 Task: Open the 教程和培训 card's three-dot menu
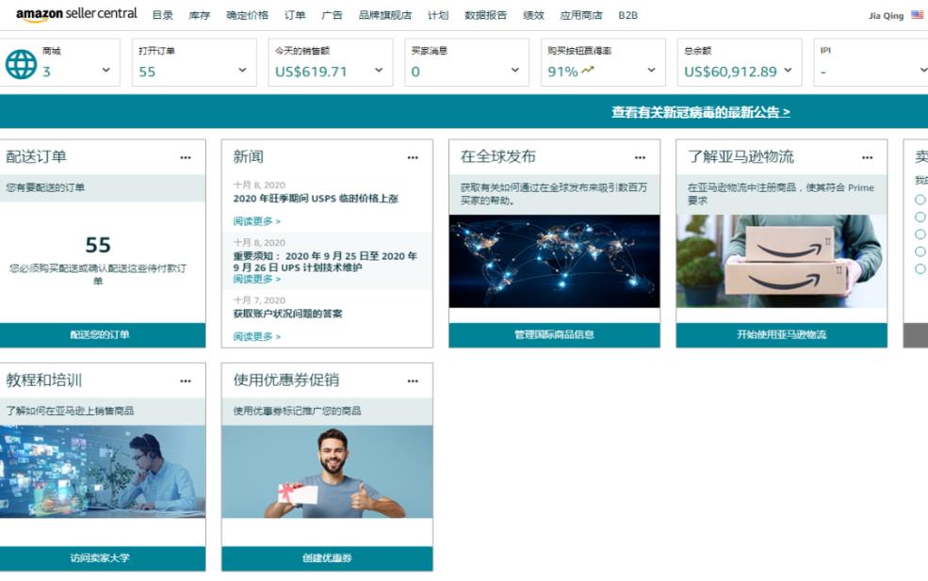[186, 381]
